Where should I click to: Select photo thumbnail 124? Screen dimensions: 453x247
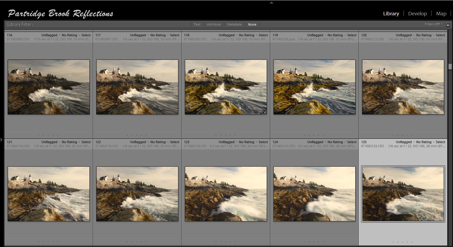tap(314, 194)
